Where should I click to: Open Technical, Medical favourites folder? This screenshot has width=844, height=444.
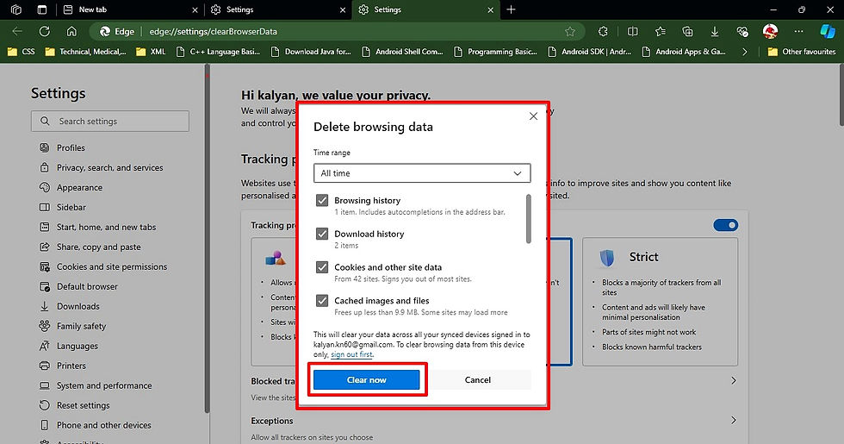click(x=85, y=52)
